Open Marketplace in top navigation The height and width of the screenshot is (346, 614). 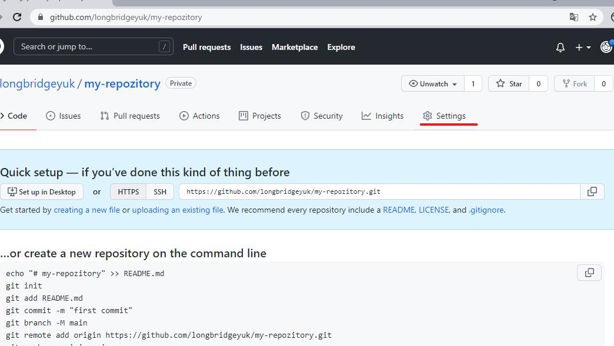point(295,47)
